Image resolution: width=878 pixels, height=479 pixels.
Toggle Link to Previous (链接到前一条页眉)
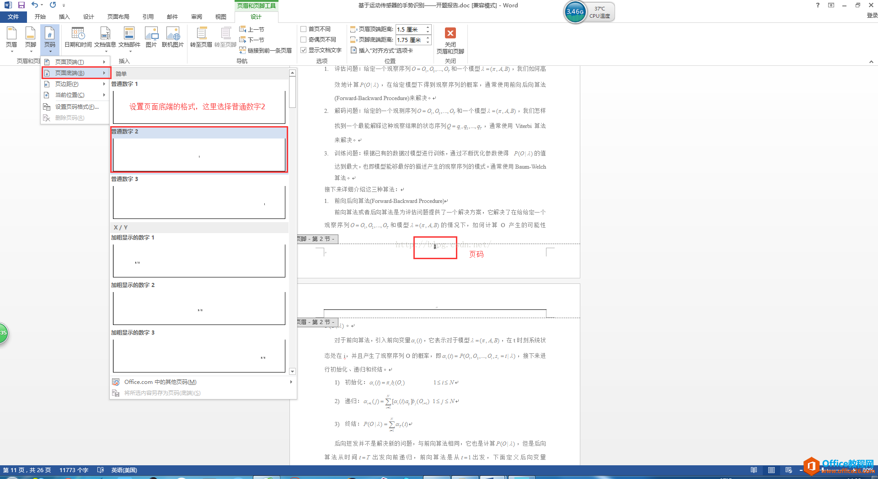pos(265,50)
